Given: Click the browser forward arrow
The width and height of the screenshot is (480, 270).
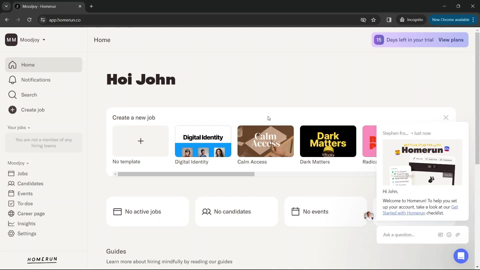Looking at the screenshot, I should (x=18, y=20).
